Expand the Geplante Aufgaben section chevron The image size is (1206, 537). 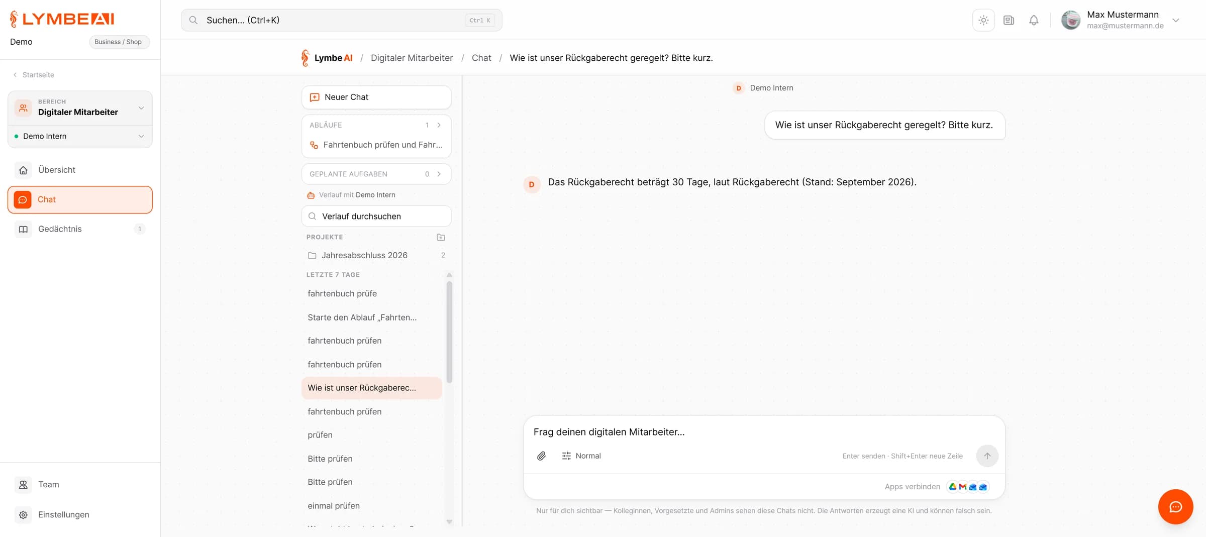[439, 174]
